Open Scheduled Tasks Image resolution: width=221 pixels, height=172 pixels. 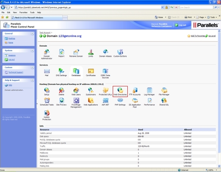(x=47, y=102)
